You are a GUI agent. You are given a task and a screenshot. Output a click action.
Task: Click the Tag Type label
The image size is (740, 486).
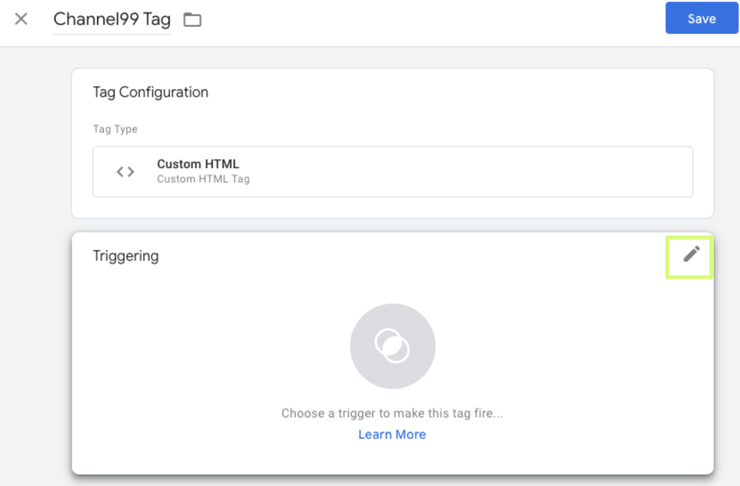115,129
